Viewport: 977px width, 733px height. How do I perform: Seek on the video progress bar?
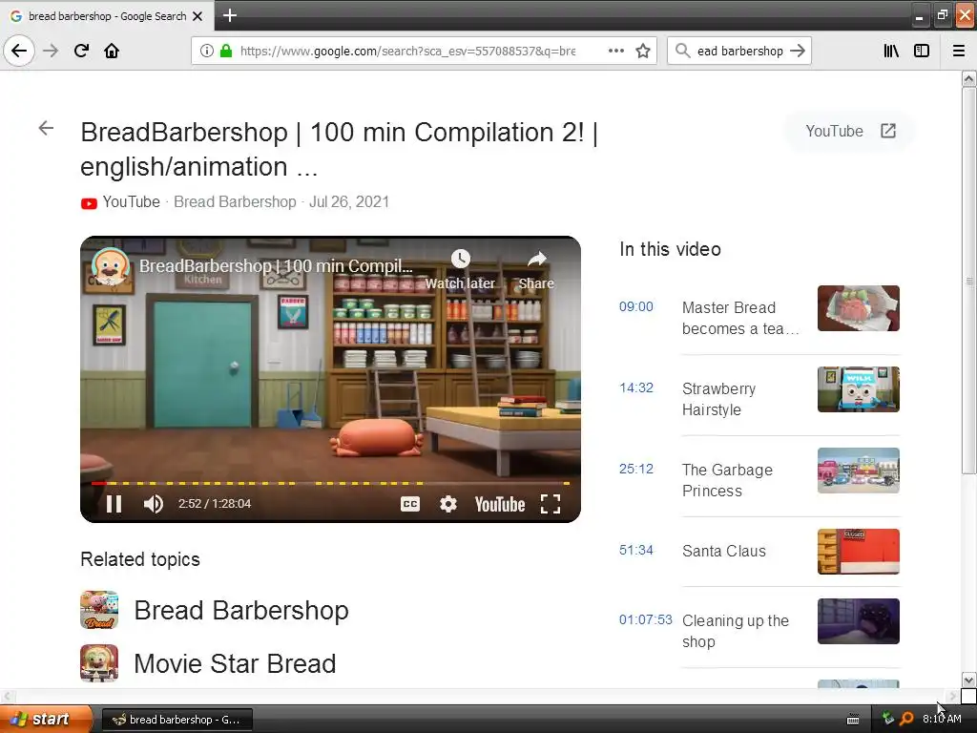tap(330, 483)
